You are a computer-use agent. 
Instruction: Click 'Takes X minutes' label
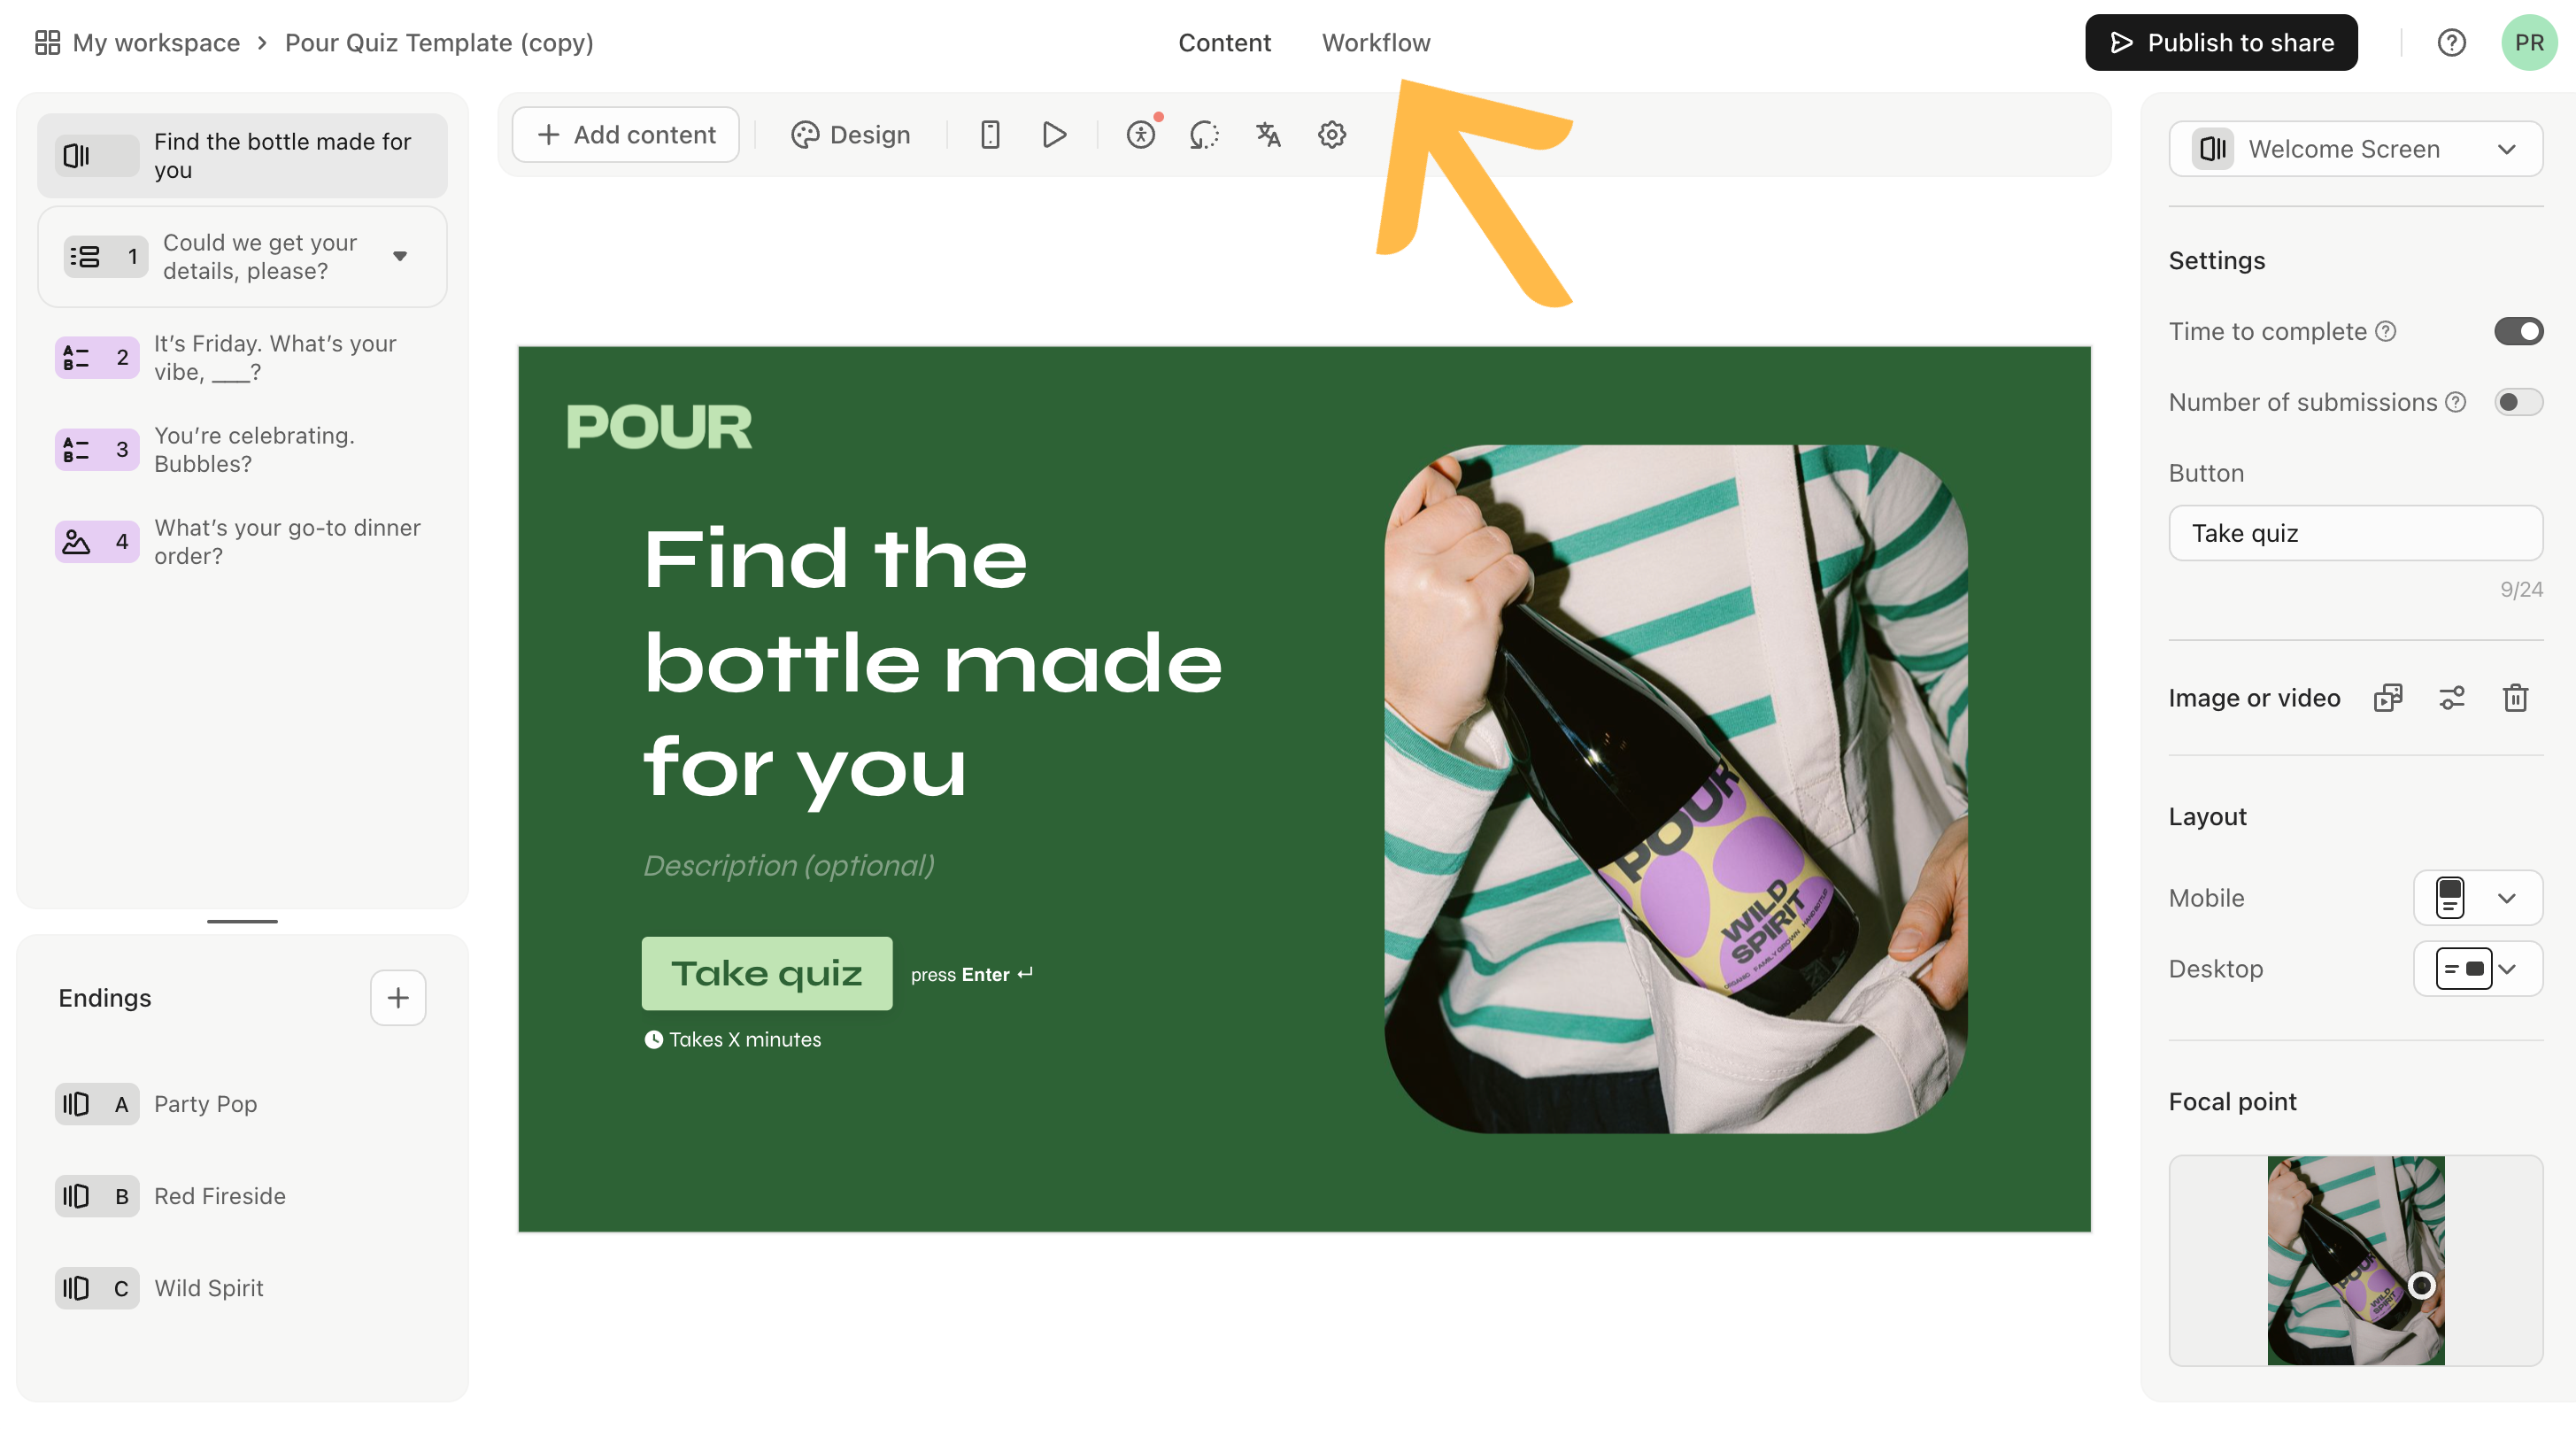click(x=733, y=1039)
